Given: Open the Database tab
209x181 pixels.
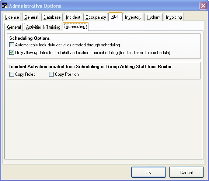Looking at the screenshot, I should [52, 17].
